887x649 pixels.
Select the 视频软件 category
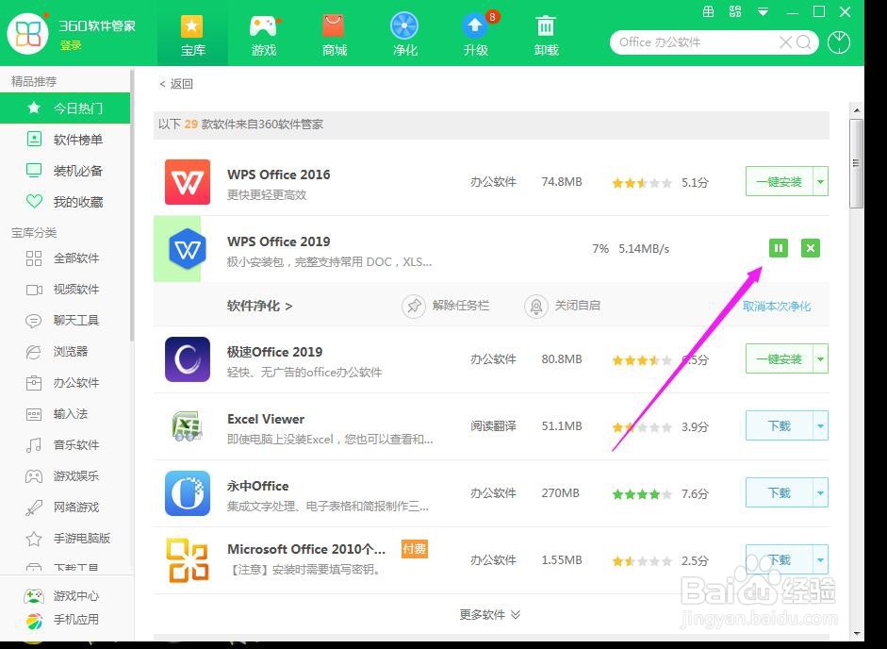pyautogui.click(x=65, y=290)
